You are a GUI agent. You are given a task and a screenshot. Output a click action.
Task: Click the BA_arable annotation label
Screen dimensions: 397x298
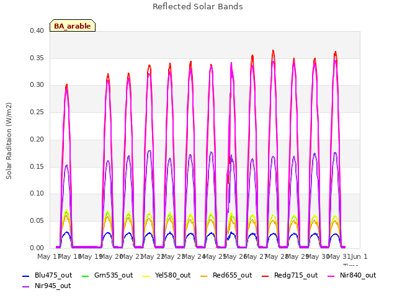pos(73,26)
